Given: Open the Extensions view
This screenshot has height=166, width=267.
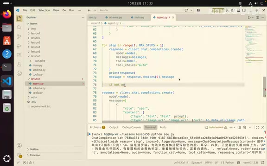Looking at the screenshot, I should pyautogui.click(x=19, y=55).
